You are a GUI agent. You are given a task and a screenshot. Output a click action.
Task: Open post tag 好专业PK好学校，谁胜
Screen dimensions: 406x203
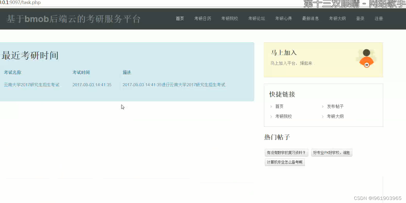[x=332, y=153]
